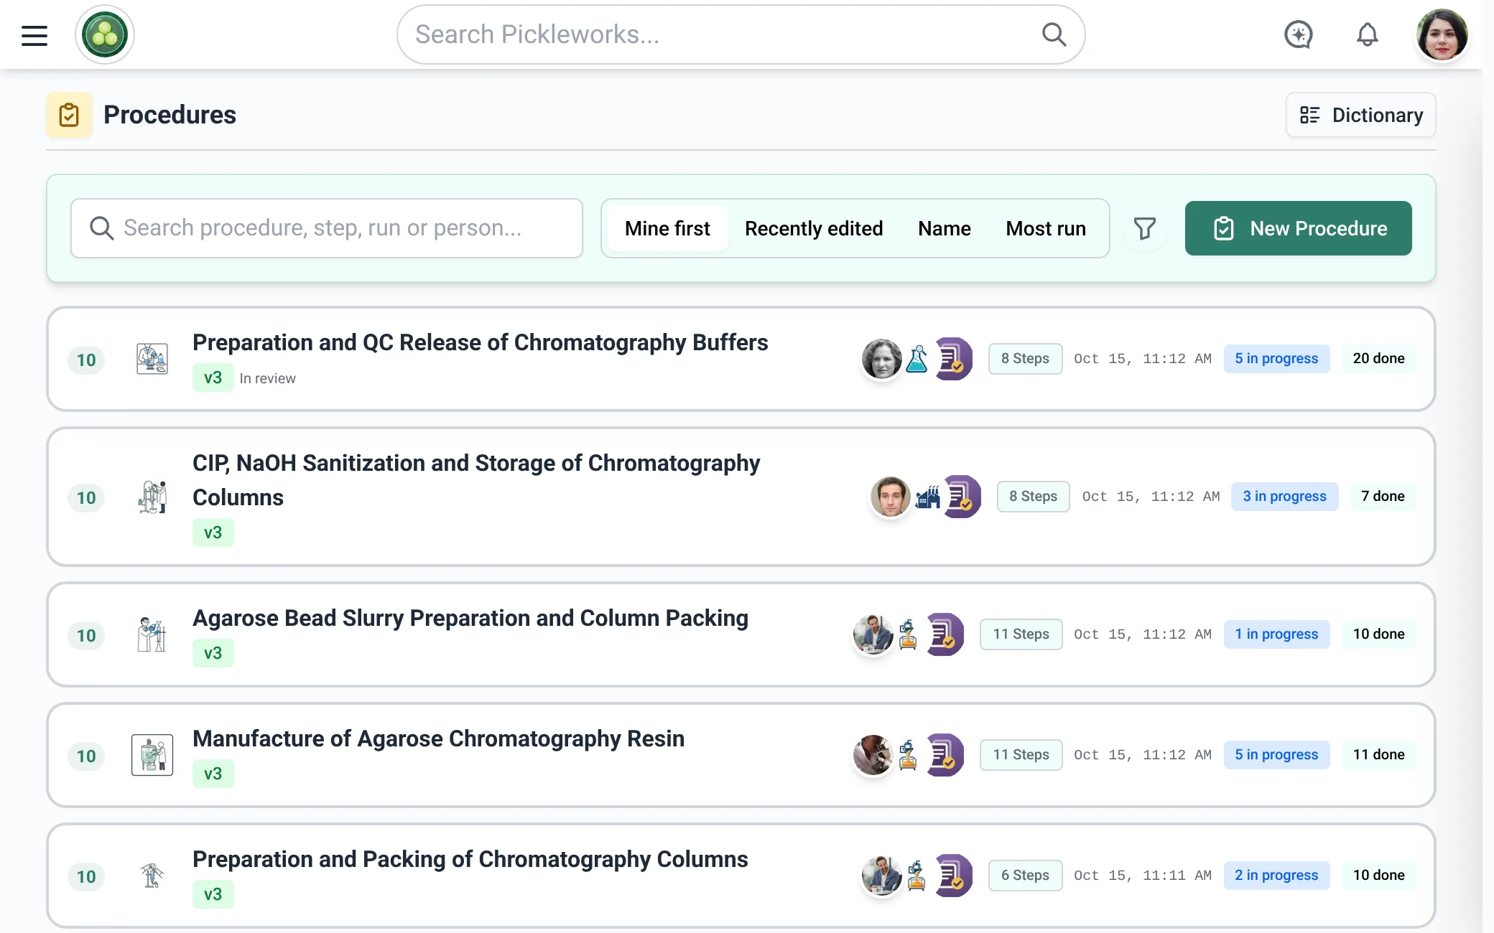The width and height of the screenshot is (1494, 933).
Task: Click the magnifier icon in top search bar
Action: point(1054,34)
